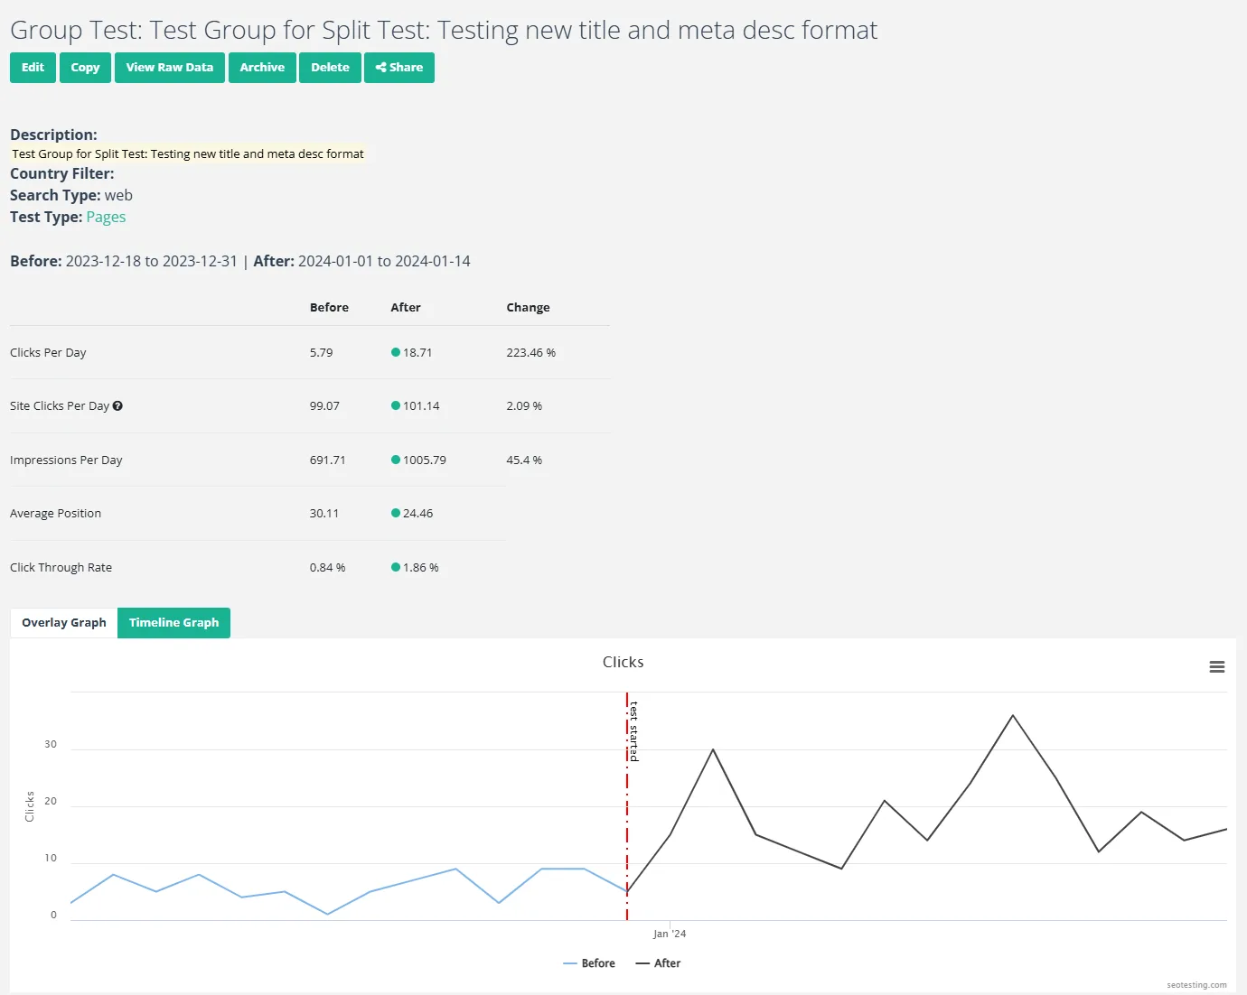Click the Clicks chart title
This screenshot has width=1247, height=995.
pyautogui.click(x=623, y=661)
